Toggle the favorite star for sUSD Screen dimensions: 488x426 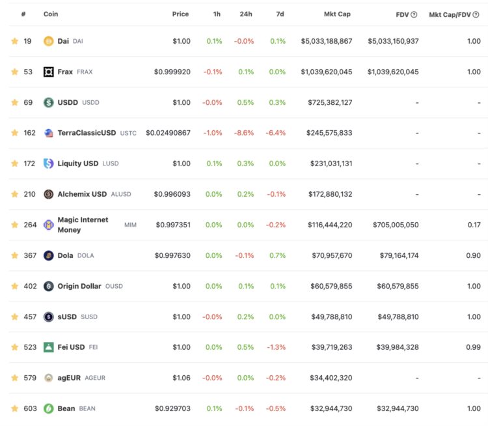tap(14, 317)
